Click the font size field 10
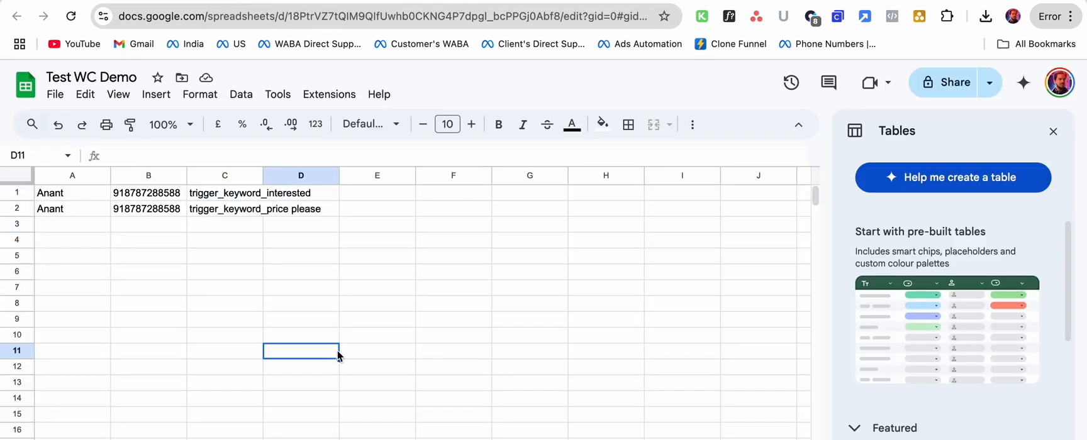The width and height of the screenshot is (1087, 440). [447, 124]
